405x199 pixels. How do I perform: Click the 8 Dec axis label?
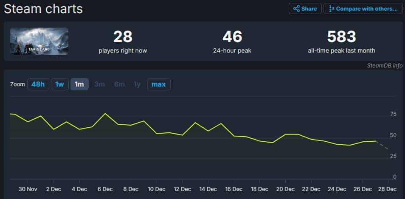coord(131,189)
